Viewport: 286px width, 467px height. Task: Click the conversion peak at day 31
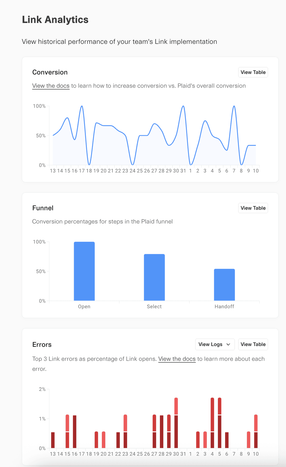click(x=183, y=106)
